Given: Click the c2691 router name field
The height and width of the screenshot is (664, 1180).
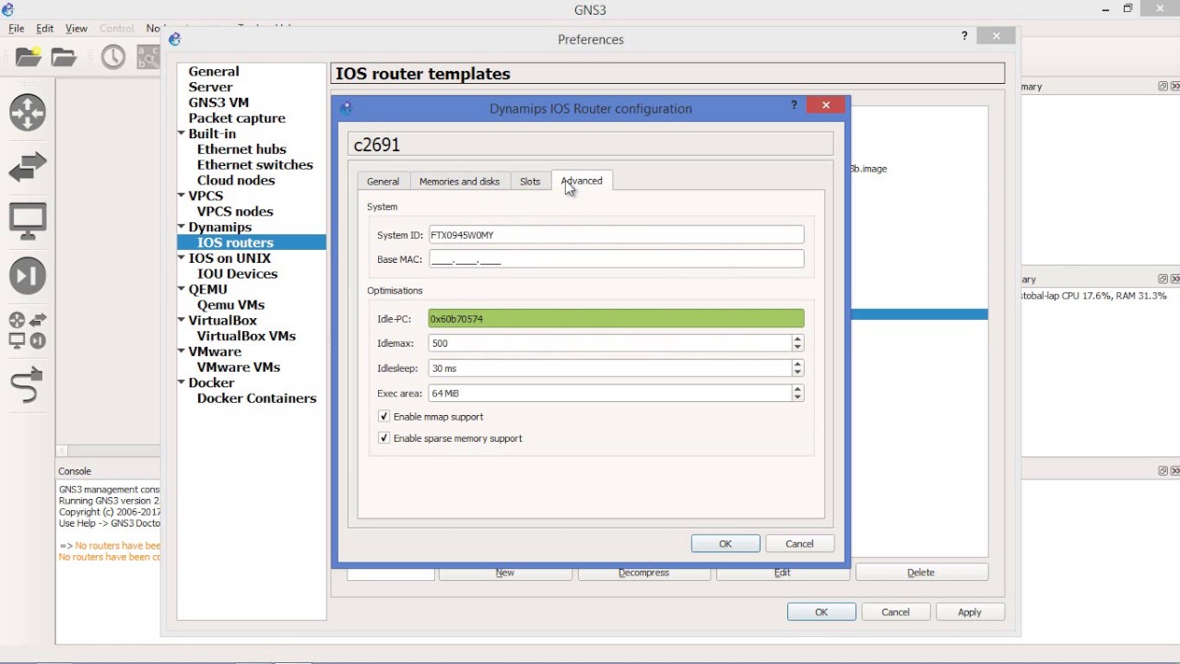Looking at the screenshot, I should pos(590,145).
